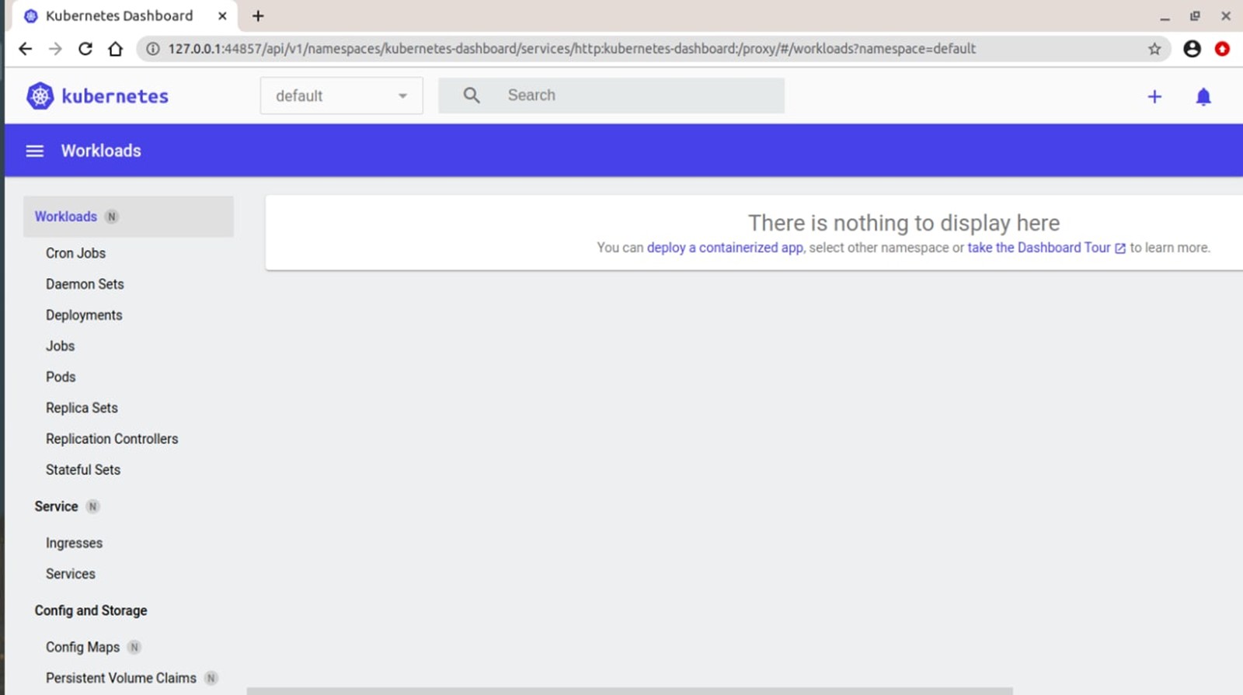Image resolution: width=1243 pixels, height=695 pixels.
Task: Click the namespace dropdown arrow
Action: (x=402, y=96)
